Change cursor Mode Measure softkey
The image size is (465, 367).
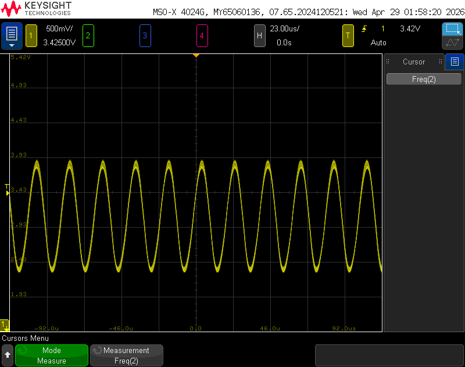coord(52,355)
